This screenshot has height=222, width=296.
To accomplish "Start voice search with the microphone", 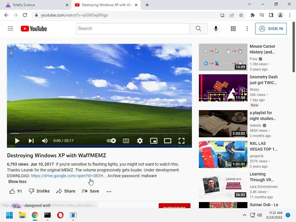I will coord(216,29).
